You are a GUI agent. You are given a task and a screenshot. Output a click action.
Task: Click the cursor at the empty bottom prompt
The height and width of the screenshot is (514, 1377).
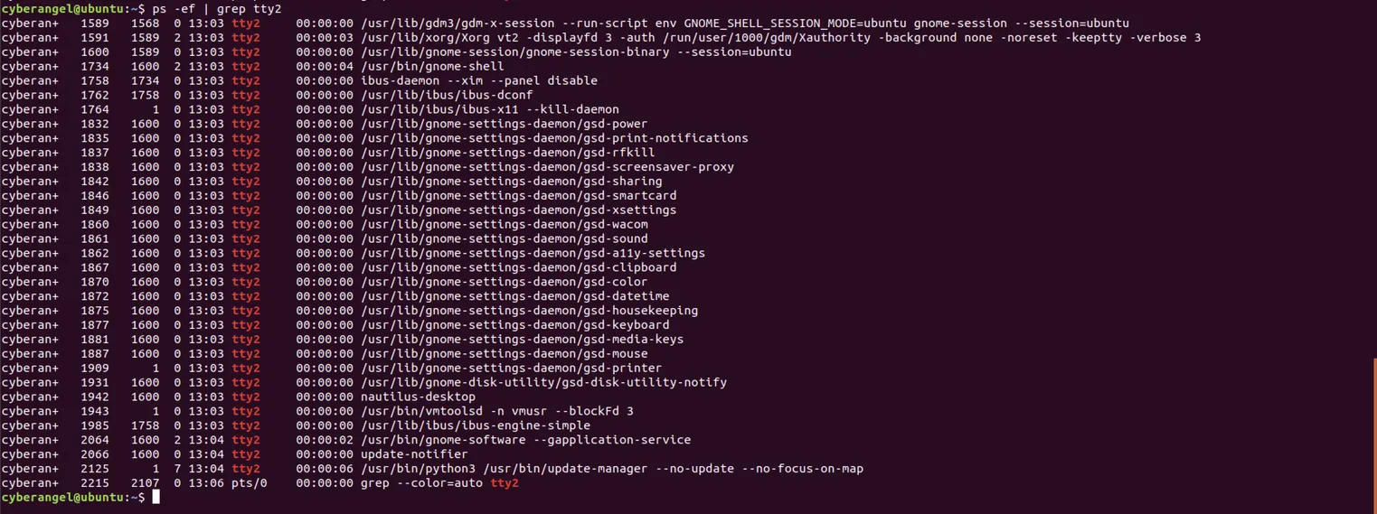(156, 498)
